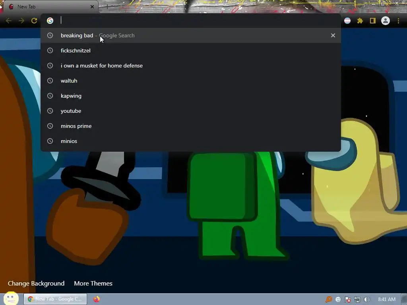407x305 pixels.
Task: Toggle the side panel icon
Action: click(x=373, y=21)
